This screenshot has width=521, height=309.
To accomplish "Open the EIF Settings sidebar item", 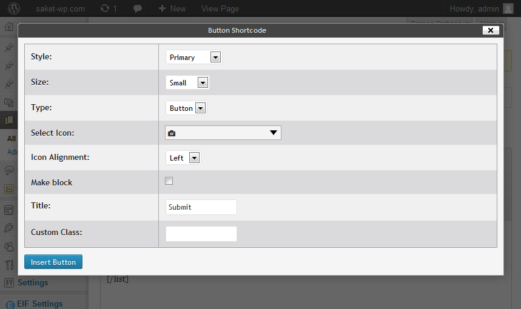I will click(x=39, y=304).
